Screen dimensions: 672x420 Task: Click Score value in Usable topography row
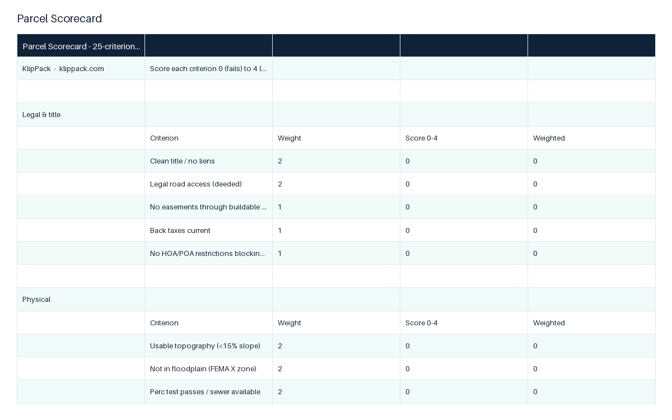coord(464,346)
